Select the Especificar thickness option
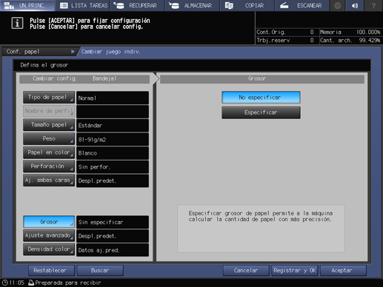383x287 pixels. pyautogui.click(x=261, y=112)
